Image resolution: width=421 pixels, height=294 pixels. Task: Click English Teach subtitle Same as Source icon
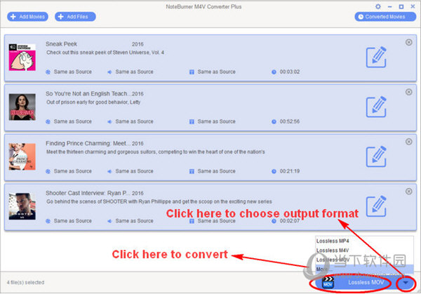[192, 121]
